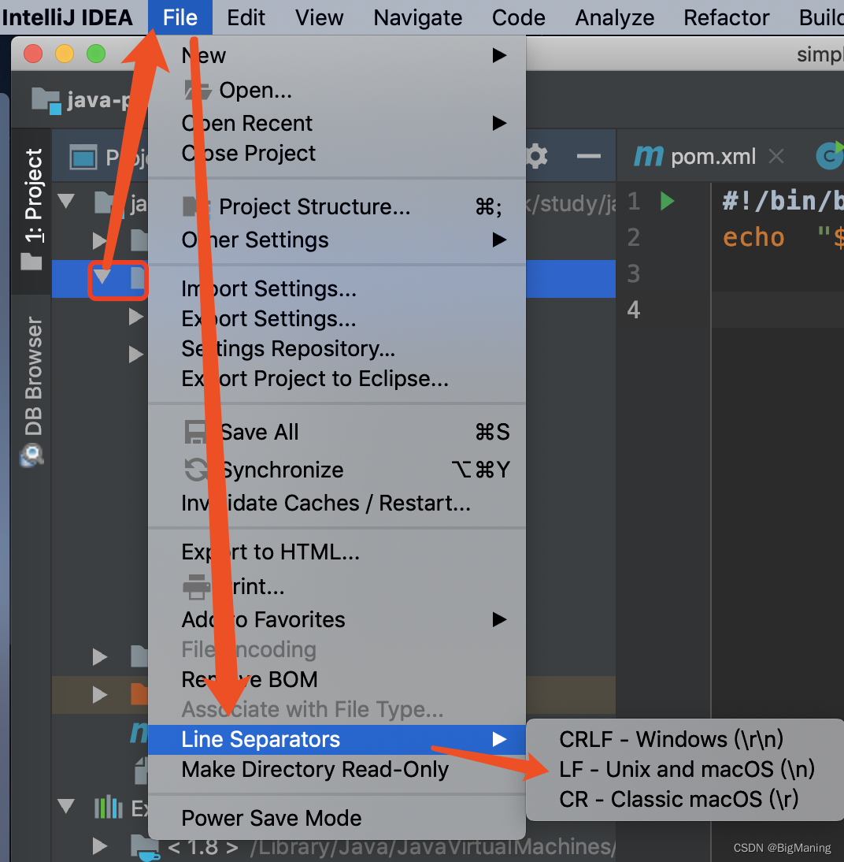
Task: Collapse the java-project root folder
Action: pos(67,200)
